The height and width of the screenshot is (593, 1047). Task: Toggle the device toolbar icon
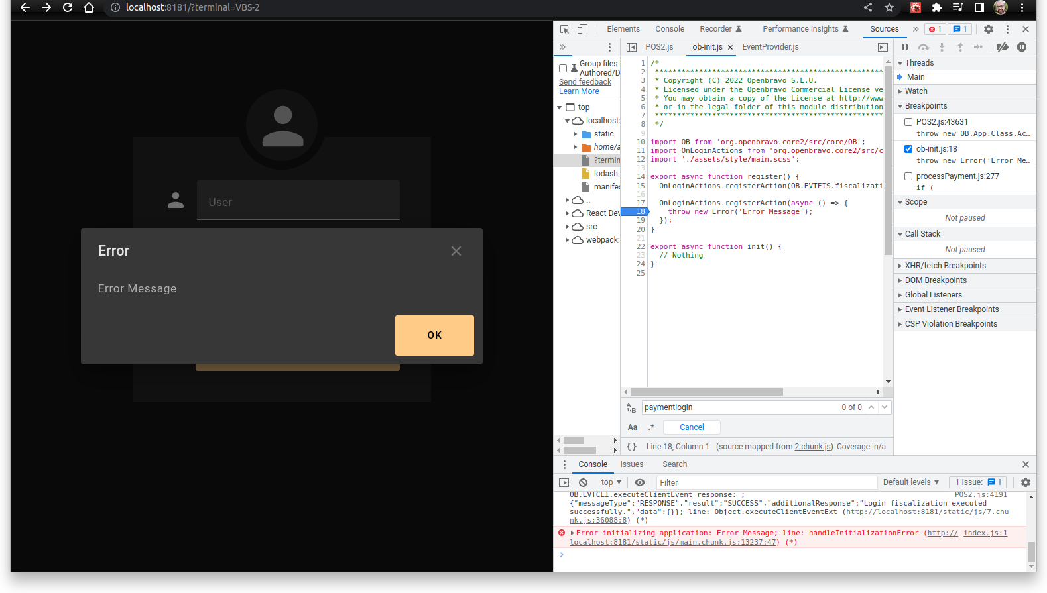point(582,29)
